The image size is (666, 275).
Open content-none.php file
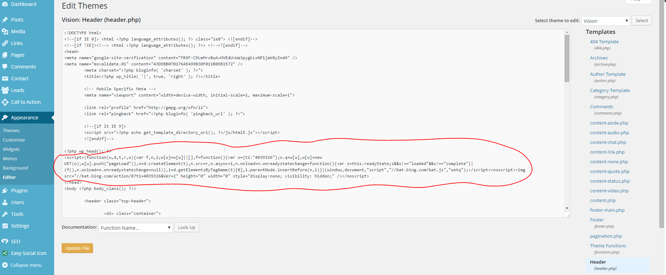[609, 162]
